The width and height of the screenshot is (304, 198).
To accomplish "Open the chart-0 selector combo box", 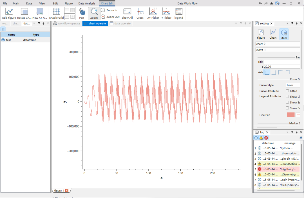I will pyautogui.click(x=278, y=44).
